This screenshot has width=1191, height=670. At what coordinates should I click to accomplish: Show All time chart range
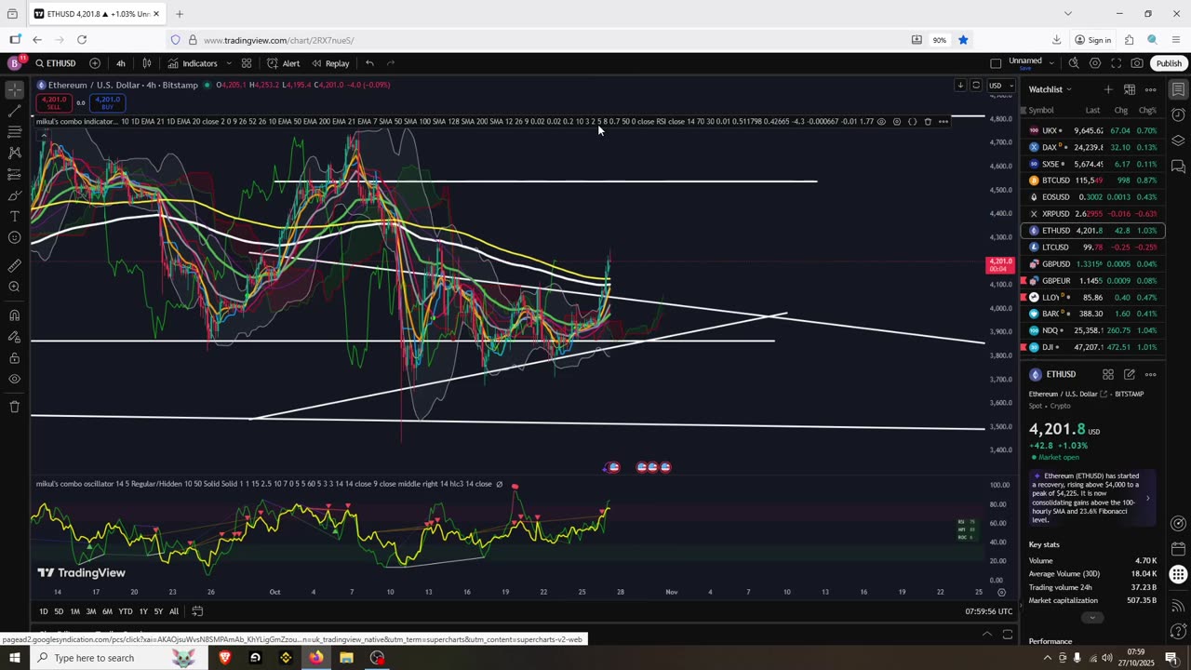[x=174, y=611]
